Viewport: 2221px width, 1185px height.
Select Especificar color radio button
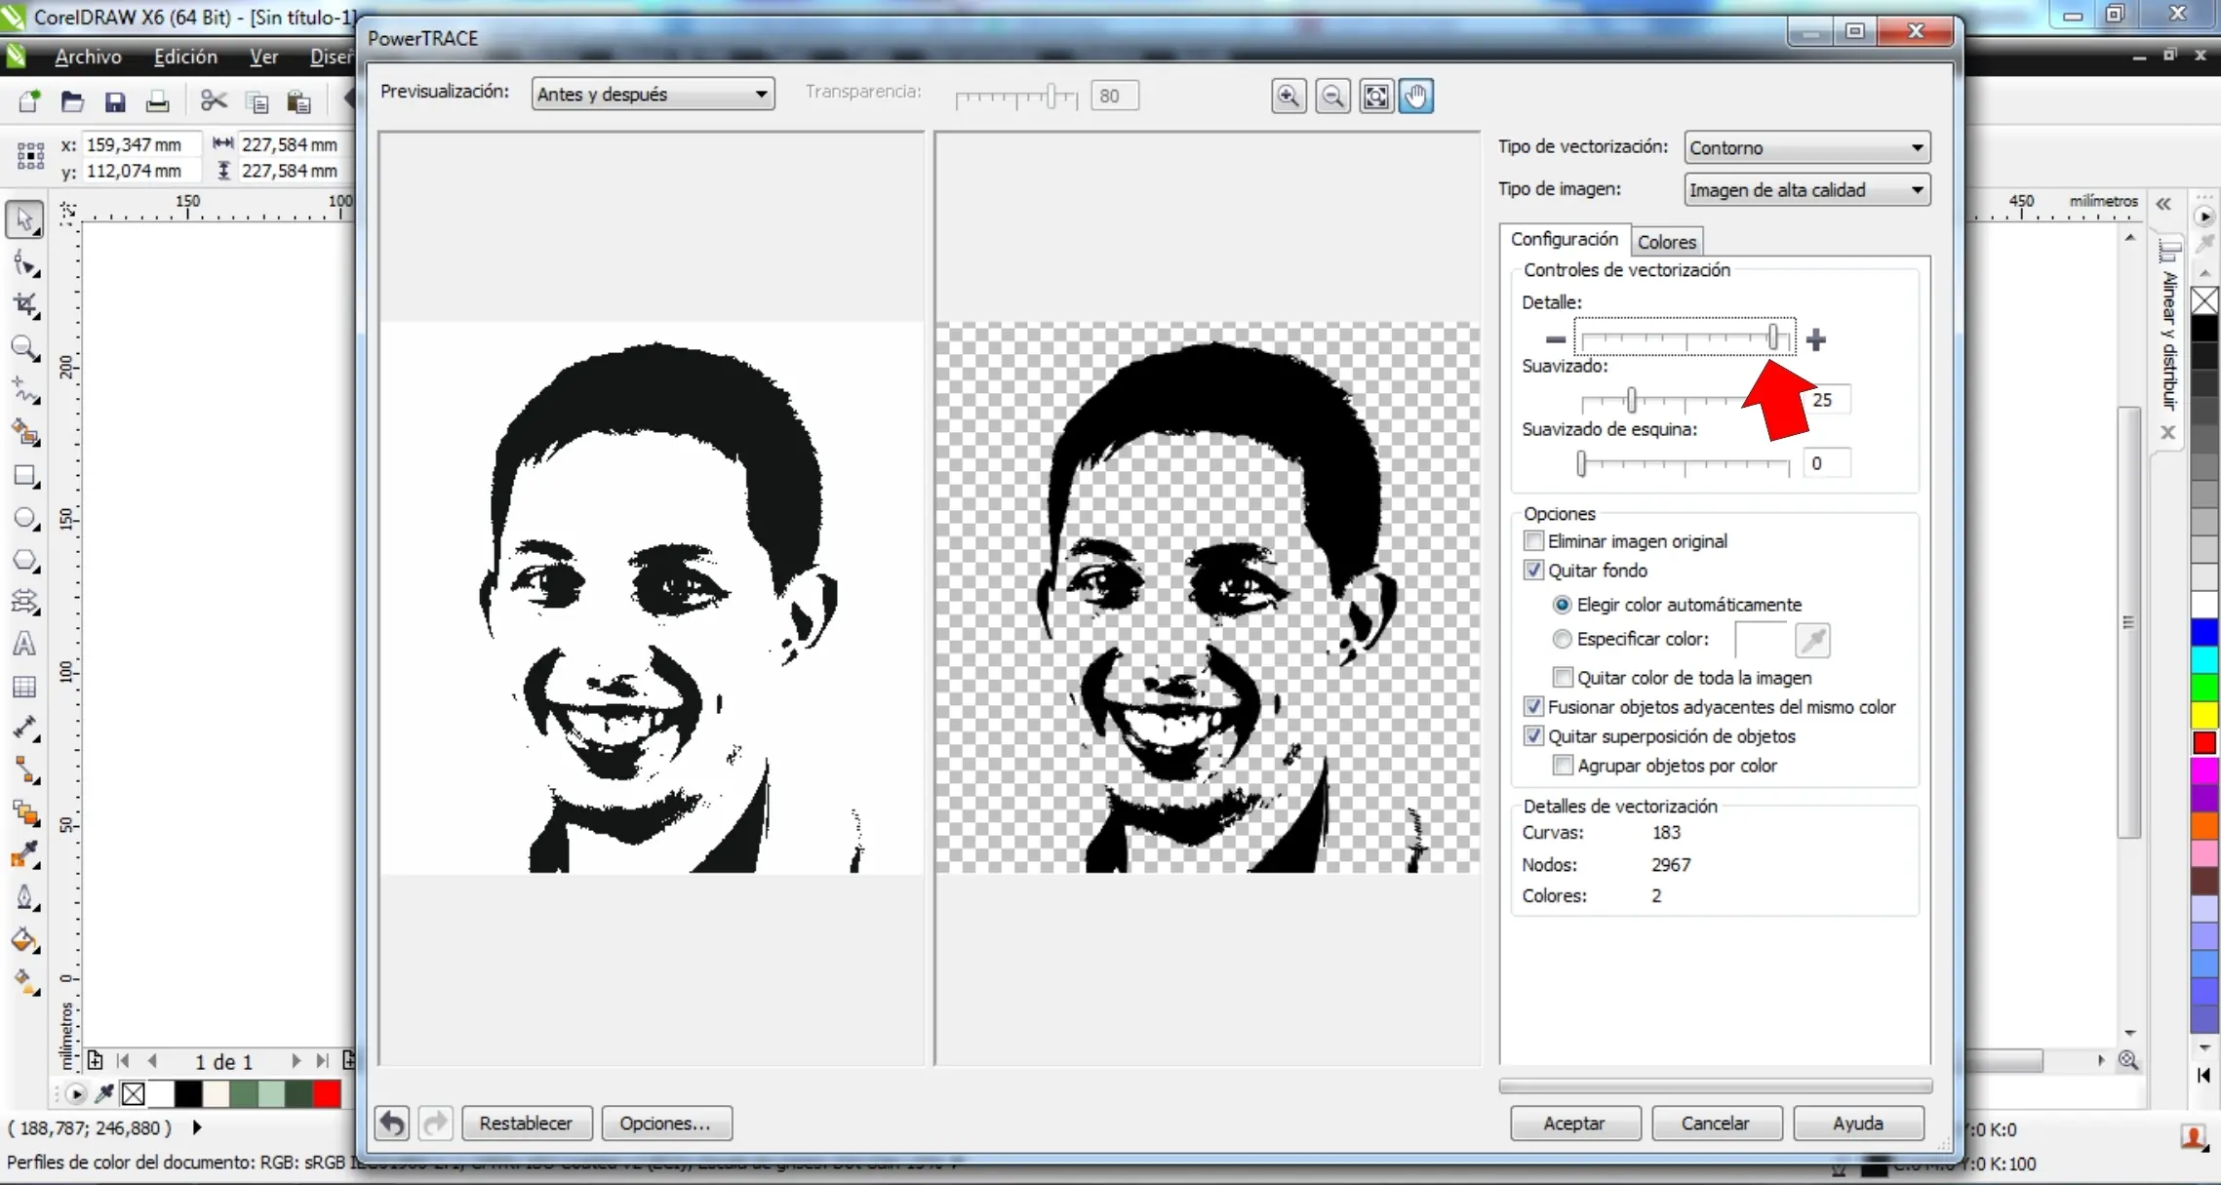click(1562, 639)
